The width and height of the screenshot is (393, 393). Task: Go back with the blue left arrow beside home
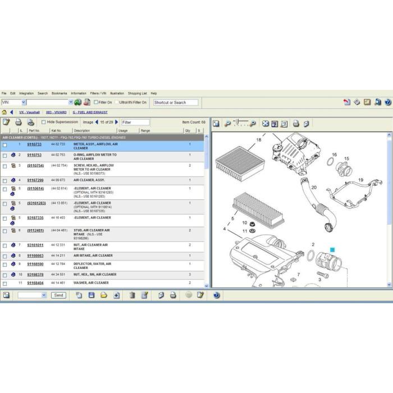point(12,112)
